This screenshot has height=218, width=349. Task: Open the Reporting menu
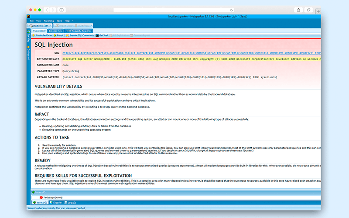coord(49,21)
